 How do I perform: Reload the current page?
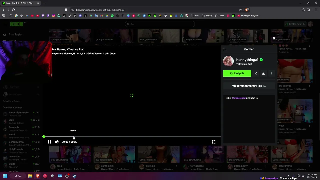tap(13, 10)
